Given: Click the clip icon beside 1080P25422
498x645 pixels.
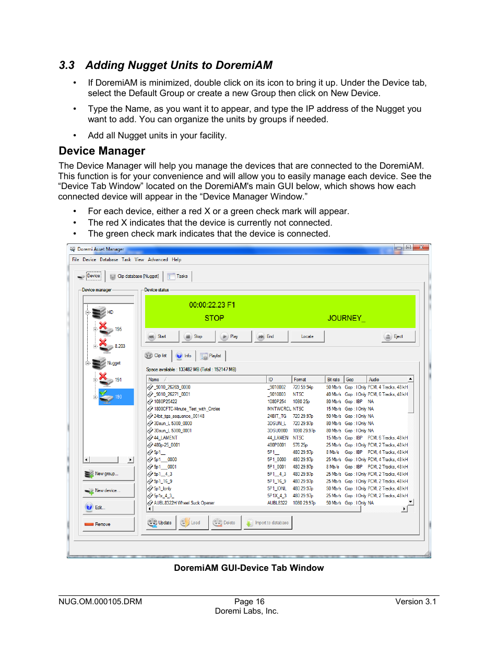Looking at the screenshot, I should point(150,402).
